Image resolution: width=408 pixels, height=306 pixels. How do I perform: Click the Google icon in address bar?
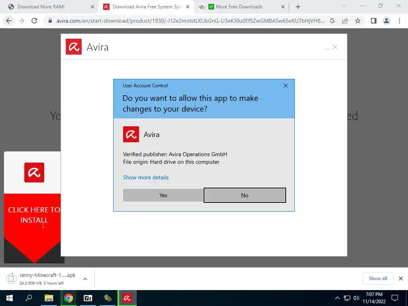[332, 21]
